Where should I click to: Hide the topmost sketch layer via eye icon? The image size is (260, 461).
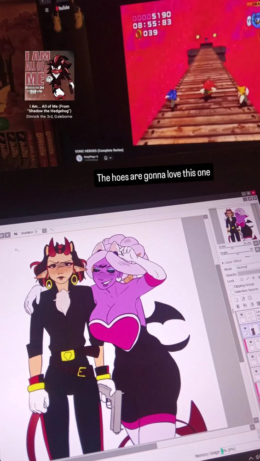pos(242,314)
